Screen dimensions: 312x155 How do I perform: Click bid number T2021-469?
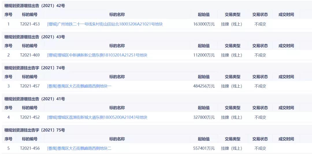pyautogui.click(x=30, y=55)
